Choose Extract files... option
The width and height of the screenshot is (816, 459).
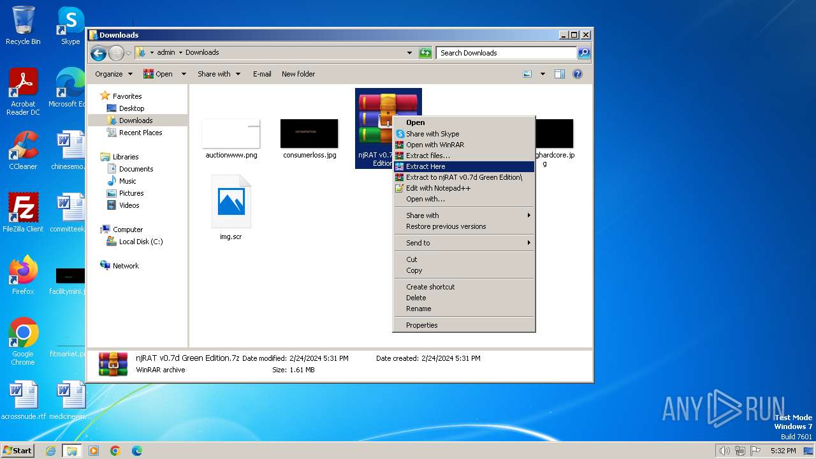pyautogui.click(x=464, y=156)
